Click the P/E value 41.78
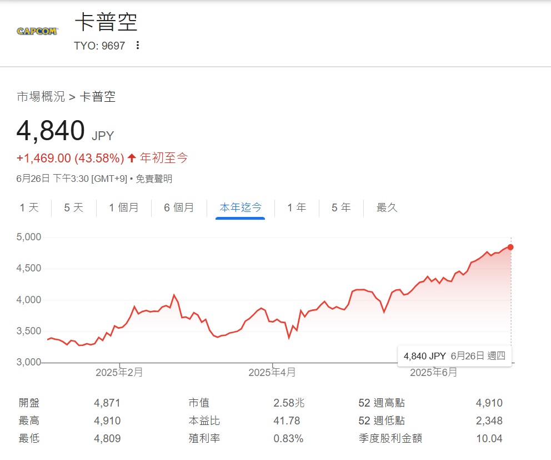The image size is (551, 460). [x=287, y=421]
